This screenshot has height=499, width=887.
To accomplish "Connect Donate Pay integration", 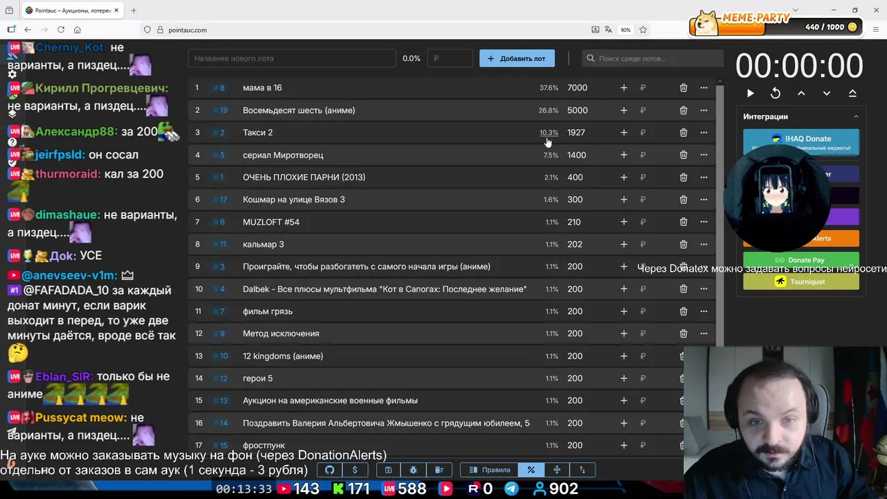I will click(801, 260).
